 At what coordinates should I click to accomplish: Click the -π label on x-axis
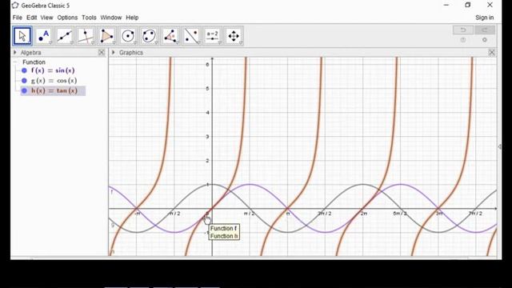pos(138,214)
